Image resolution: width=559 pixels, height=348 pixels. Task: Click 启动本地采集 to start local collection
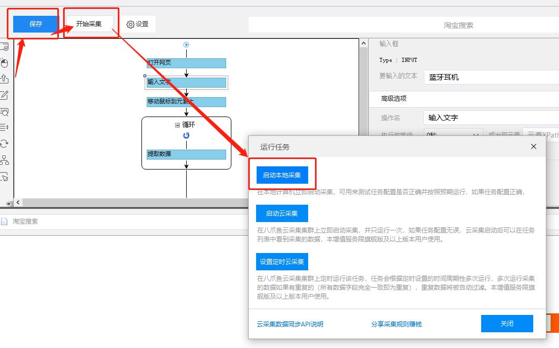(282, 175)
